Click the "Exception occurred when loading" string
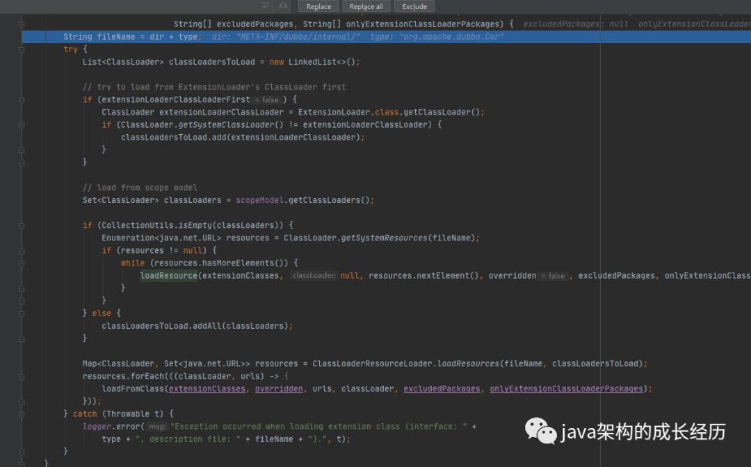The image size is (751, 467). pos(318,426)
